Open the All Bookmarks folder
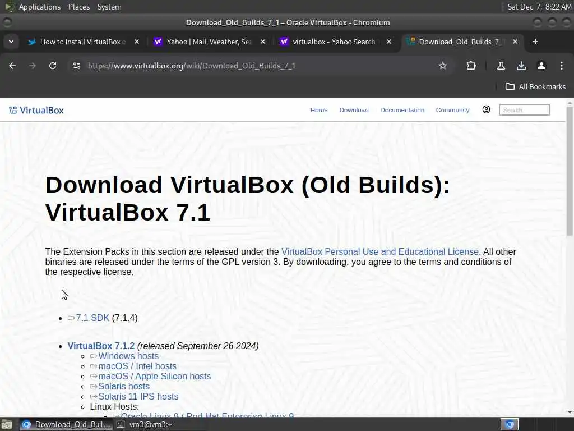This screenshot has width=574, height=431. [535, 87]
